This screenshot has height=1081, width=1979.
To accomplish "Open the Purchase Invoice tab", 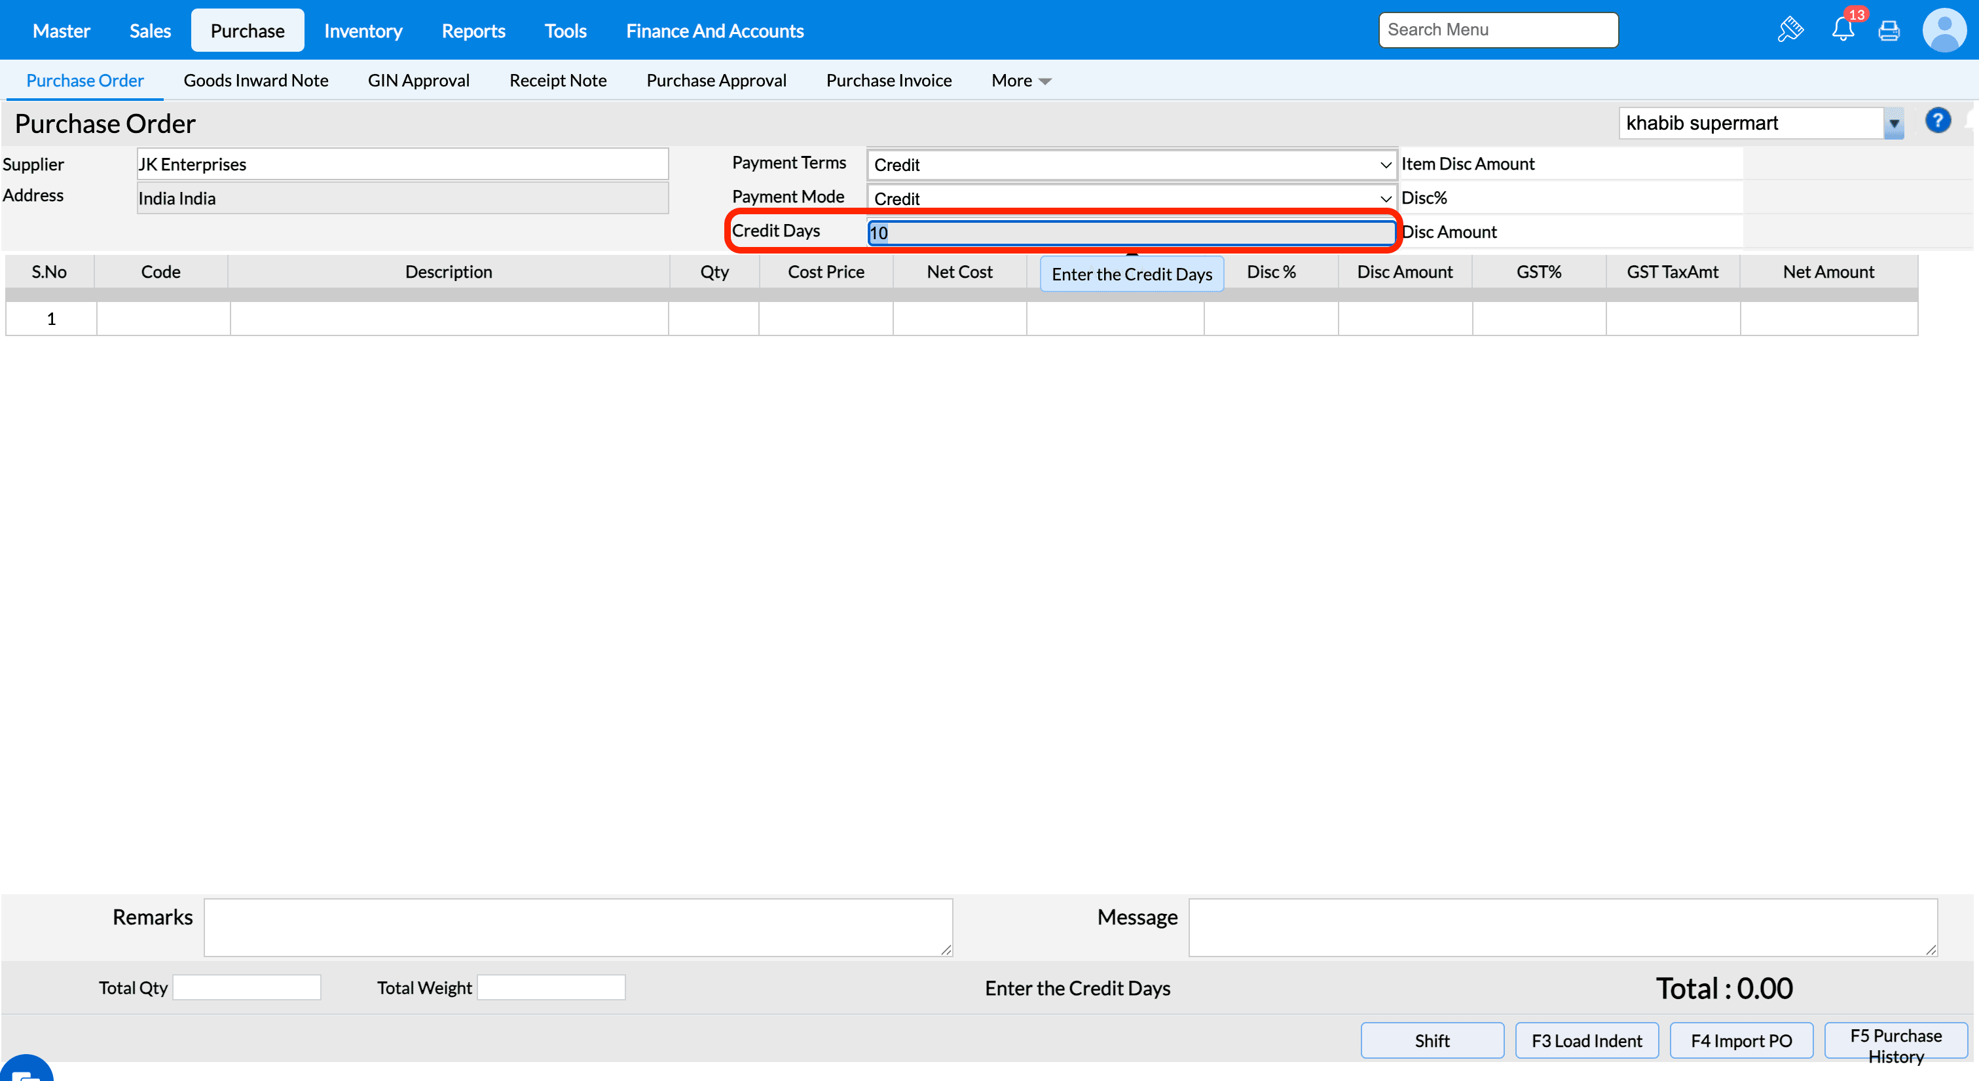I will pos(888,81).
